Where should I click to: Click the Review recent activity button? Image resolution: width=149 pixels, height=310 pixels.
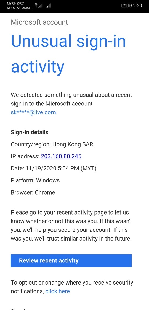[x=71, y=260]
